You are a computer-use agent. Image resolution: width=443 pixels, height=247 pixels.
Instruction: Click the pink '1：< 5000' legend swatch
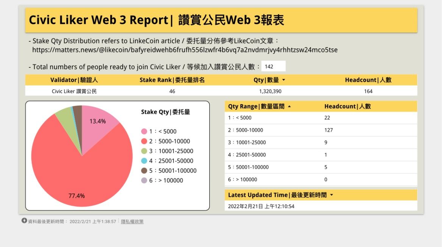144,131
